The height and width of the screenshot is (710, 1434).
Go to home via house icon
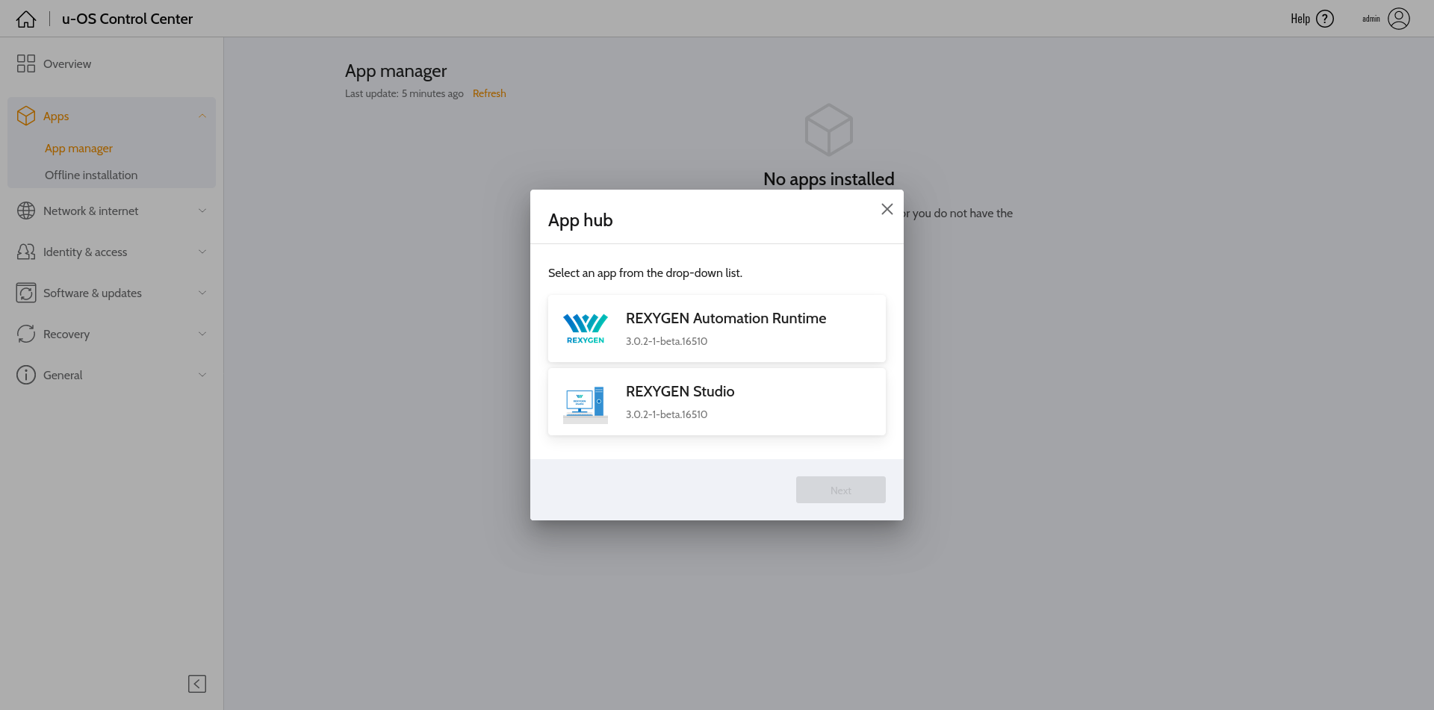click(26, 19)
